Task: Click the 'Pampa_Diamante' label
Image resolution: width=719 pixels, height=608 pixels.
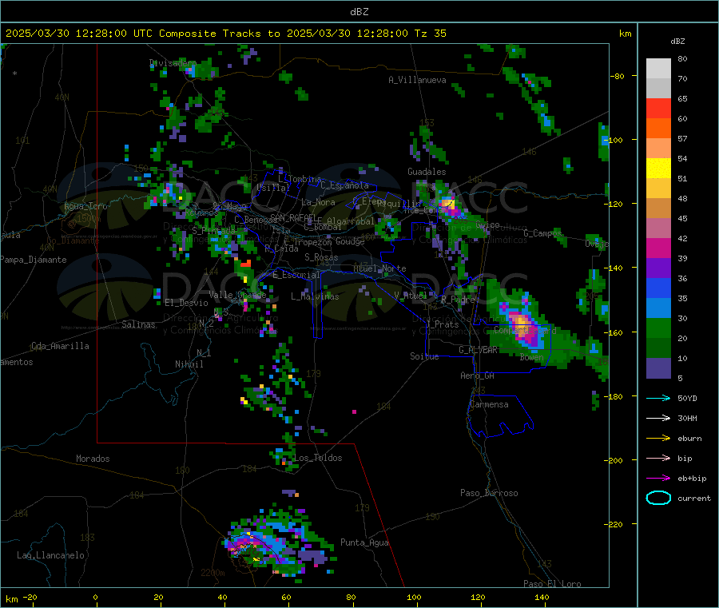Action: tap(34, 260)
